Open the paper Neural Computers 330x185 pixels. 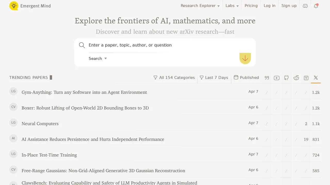(40, 124)
